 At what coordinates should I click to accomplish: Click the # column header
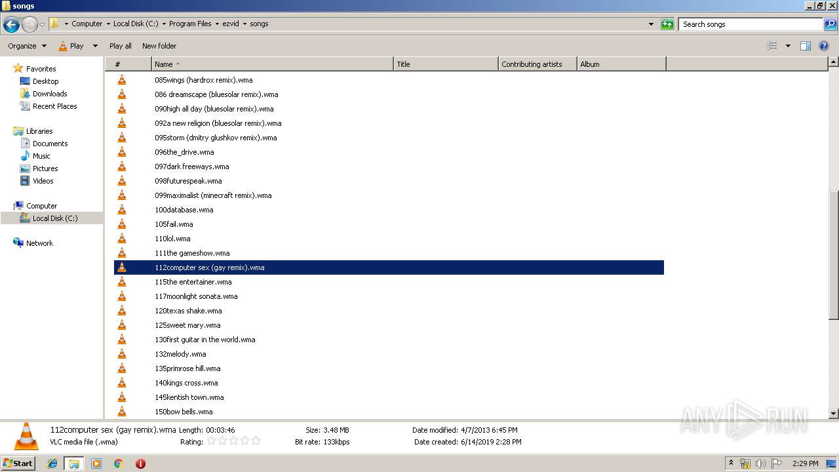tap(128, 64)
